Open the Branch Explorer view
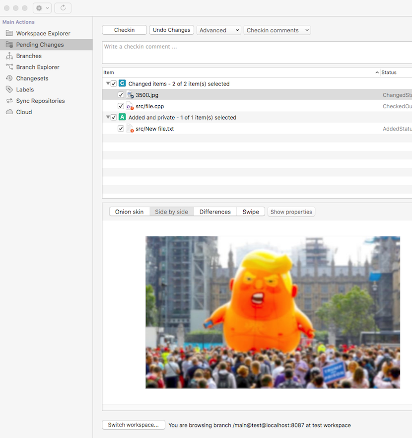This screenshot has height=438, width=412. 37,67
